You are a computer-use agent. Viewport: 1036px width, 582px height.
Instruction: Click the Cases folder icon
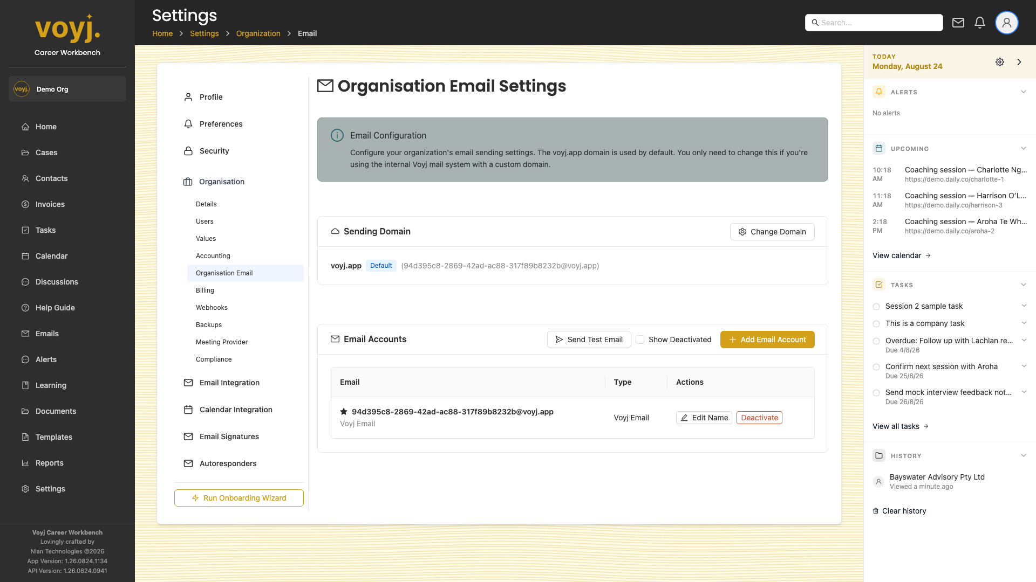[25, 153]
